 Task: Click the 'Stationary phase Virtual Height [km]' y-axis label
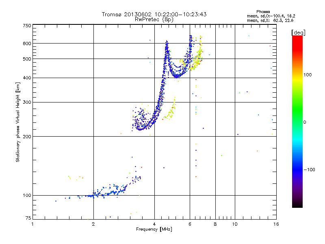[17, 122]
